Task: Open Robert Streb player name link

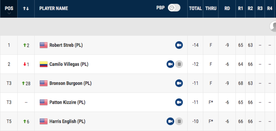Action: [66, 45]
